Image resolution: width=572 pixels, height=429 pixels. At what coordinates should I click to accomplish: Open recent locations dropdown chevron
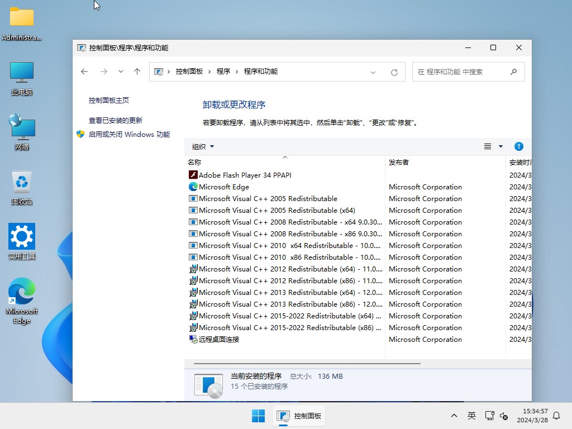(x=121, y=71)
